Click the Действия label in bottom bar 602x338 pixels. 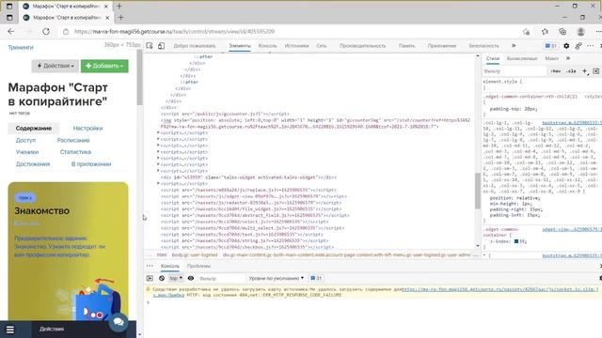click(x=52, y=329)
